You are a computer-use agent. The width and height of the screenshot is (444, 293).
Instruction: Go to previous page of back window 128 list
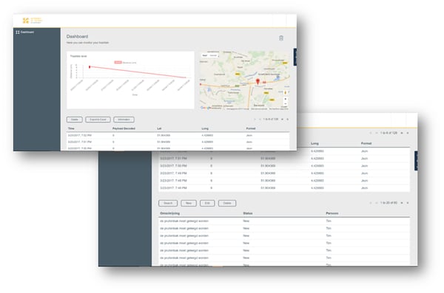[377, 133]
